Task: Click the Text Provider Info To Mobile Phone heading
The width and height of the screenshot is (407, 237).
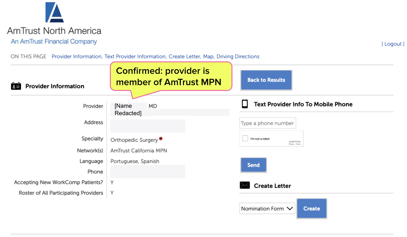Action: (303, 104)
